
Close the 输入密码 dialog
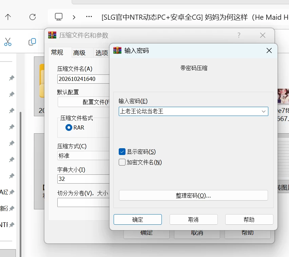tap(269, 50)
